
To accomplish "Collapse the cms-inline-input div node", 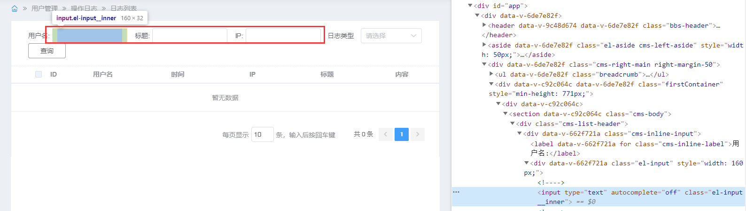I will tap(520, 133).
